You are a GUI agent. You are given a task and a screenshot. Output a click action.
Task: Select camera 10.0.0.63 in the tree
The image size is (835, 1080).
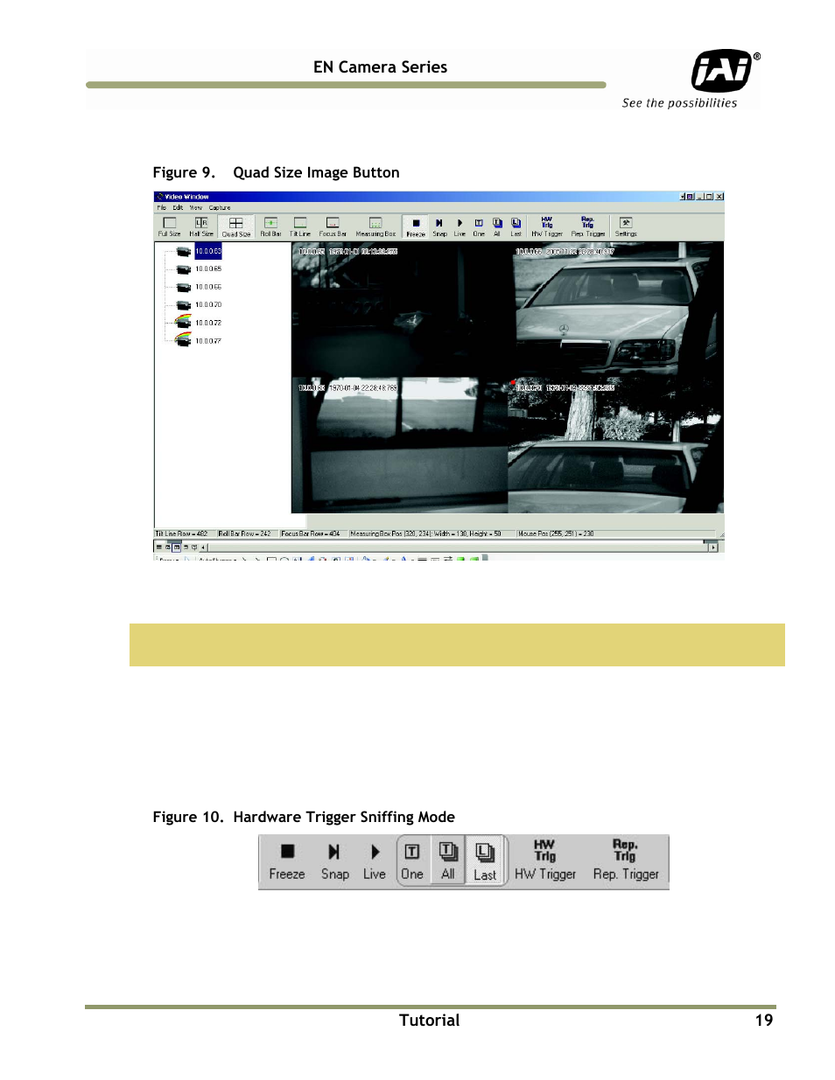(208, 251)
